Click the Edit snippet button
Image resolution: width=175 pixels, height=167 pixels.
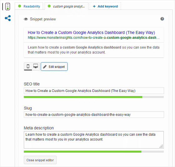coord(54,67)
